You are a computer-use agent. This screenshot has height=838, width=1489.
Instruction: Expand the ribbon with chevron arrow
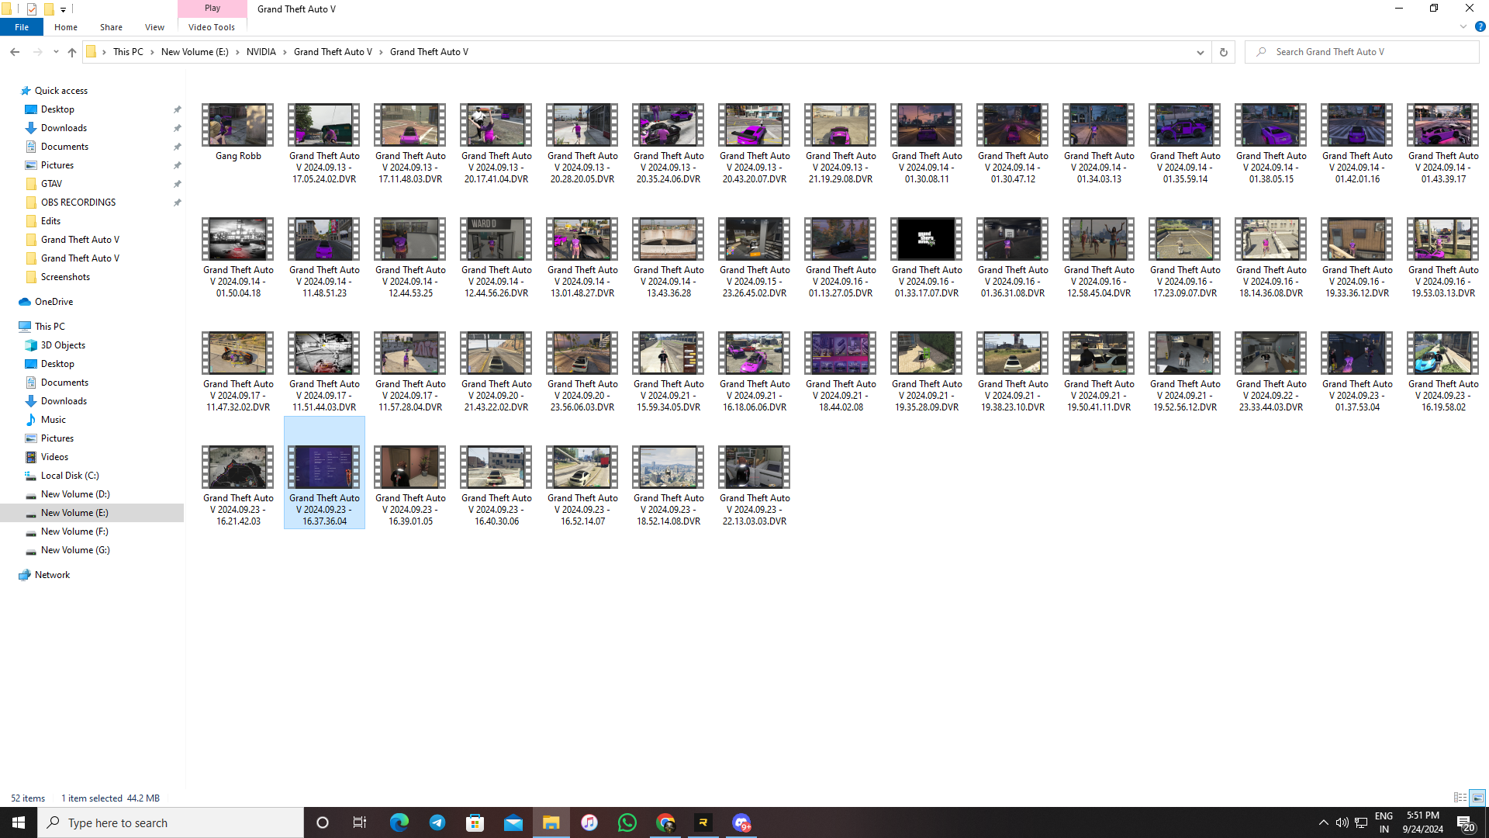click(x=1463, y=26)
